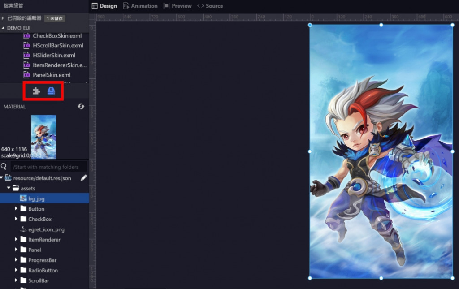Switch to the Source view tab
The width and height of the screenshot is (459, 289).
pyautogui.click(x=210, y=6)
